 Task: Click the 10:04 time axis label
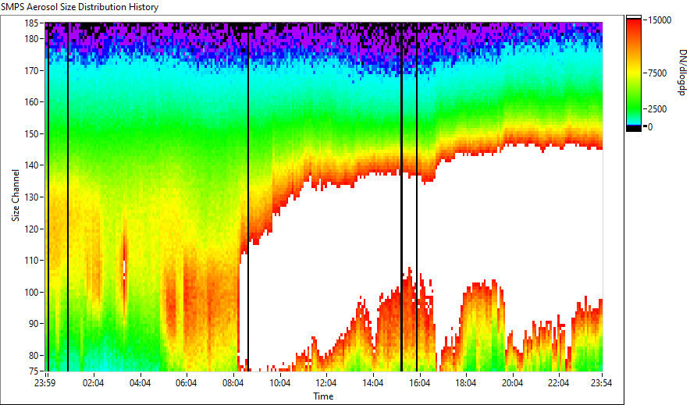click(280, 383)
